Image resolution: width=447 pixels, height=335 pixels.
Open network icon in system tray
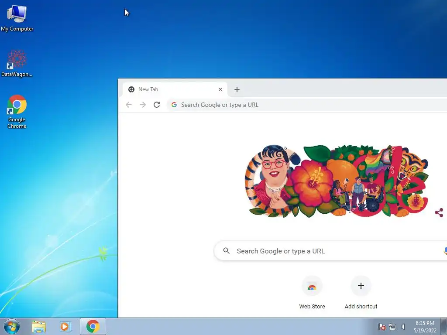392,327
